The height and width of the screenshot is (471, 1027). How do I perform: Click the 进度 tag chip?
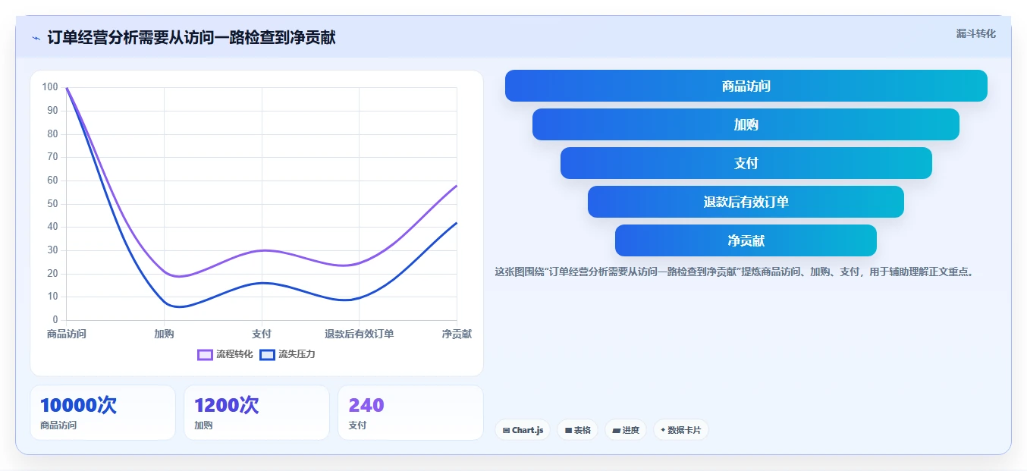pyautogui.click(x=626, y=430)
